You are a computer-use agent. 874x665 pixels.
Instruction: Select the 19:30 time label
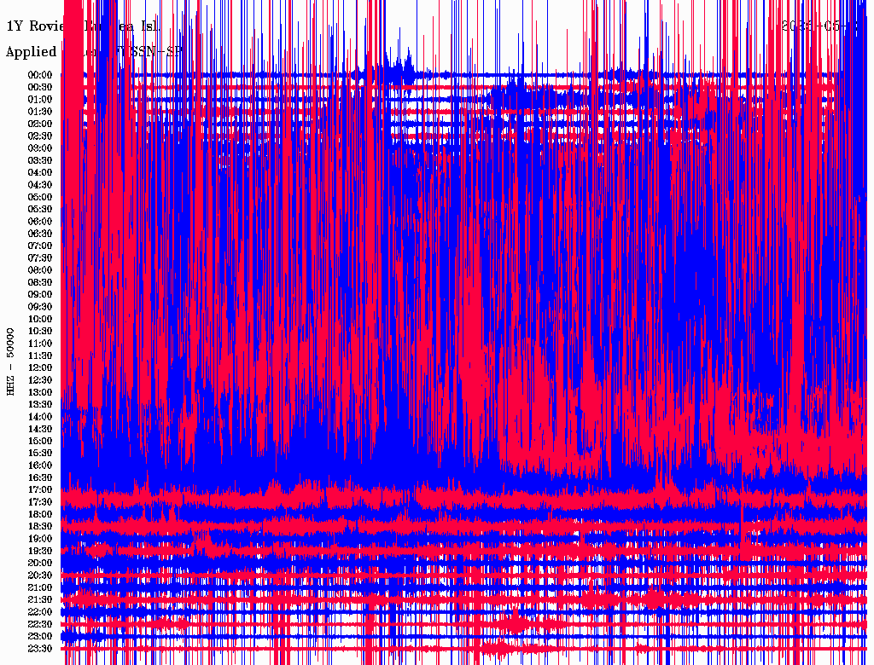[40, 551]
